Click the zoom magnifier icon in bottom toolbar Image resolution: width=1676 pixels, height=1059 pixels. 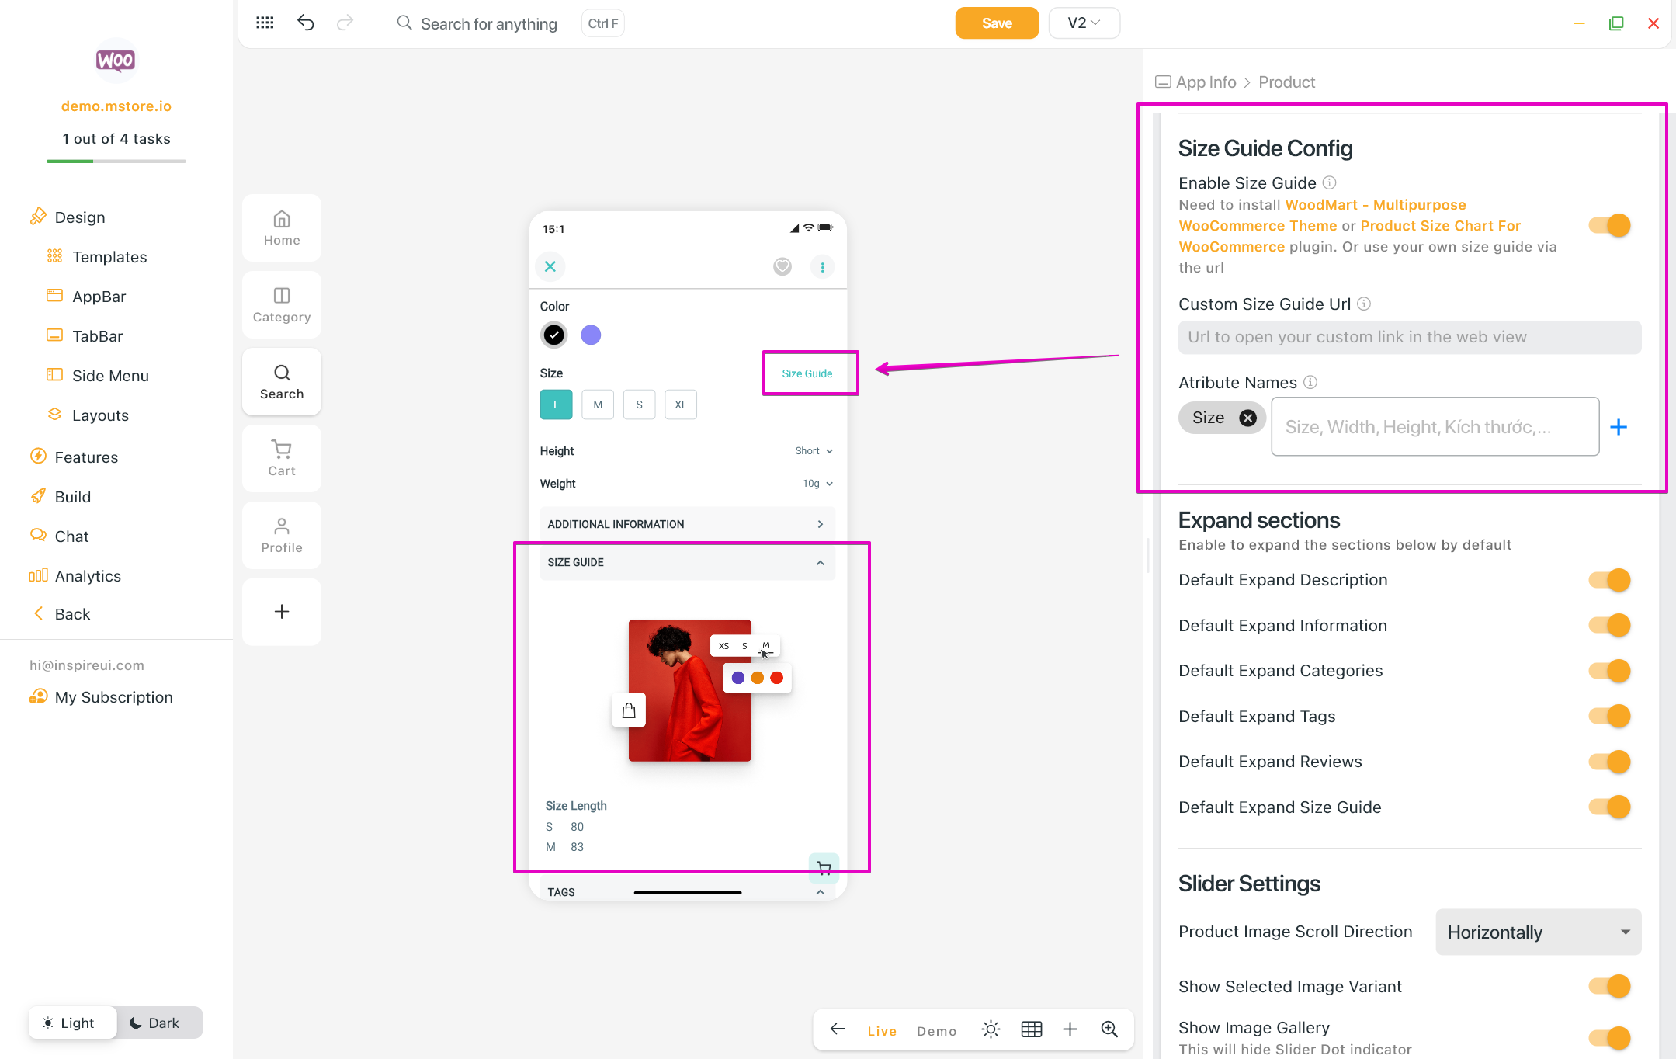click(1109, 1029)
